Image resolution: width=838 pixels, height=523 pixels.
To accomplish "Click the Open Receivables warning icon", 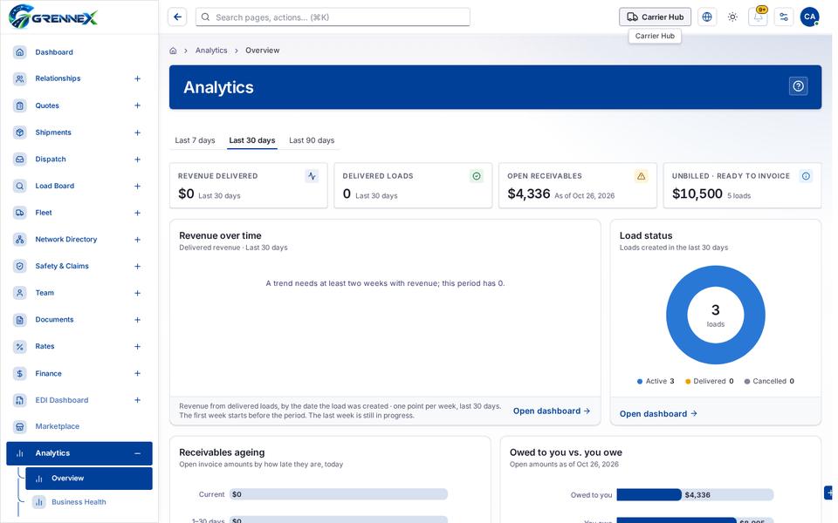I will 642,176.
